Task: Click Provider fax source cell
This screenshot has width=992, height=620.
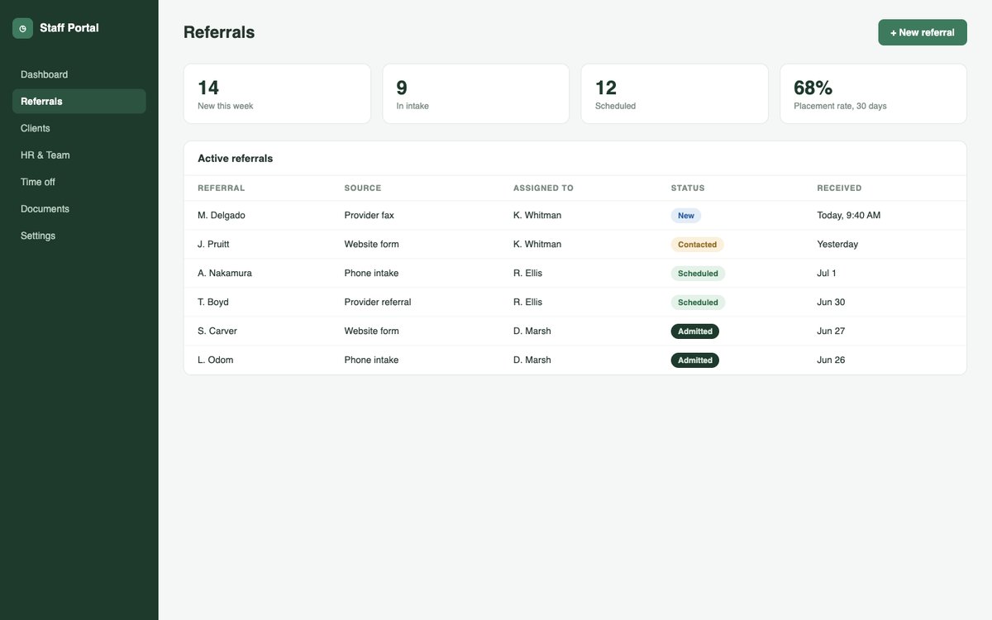Action: point(370,215)
